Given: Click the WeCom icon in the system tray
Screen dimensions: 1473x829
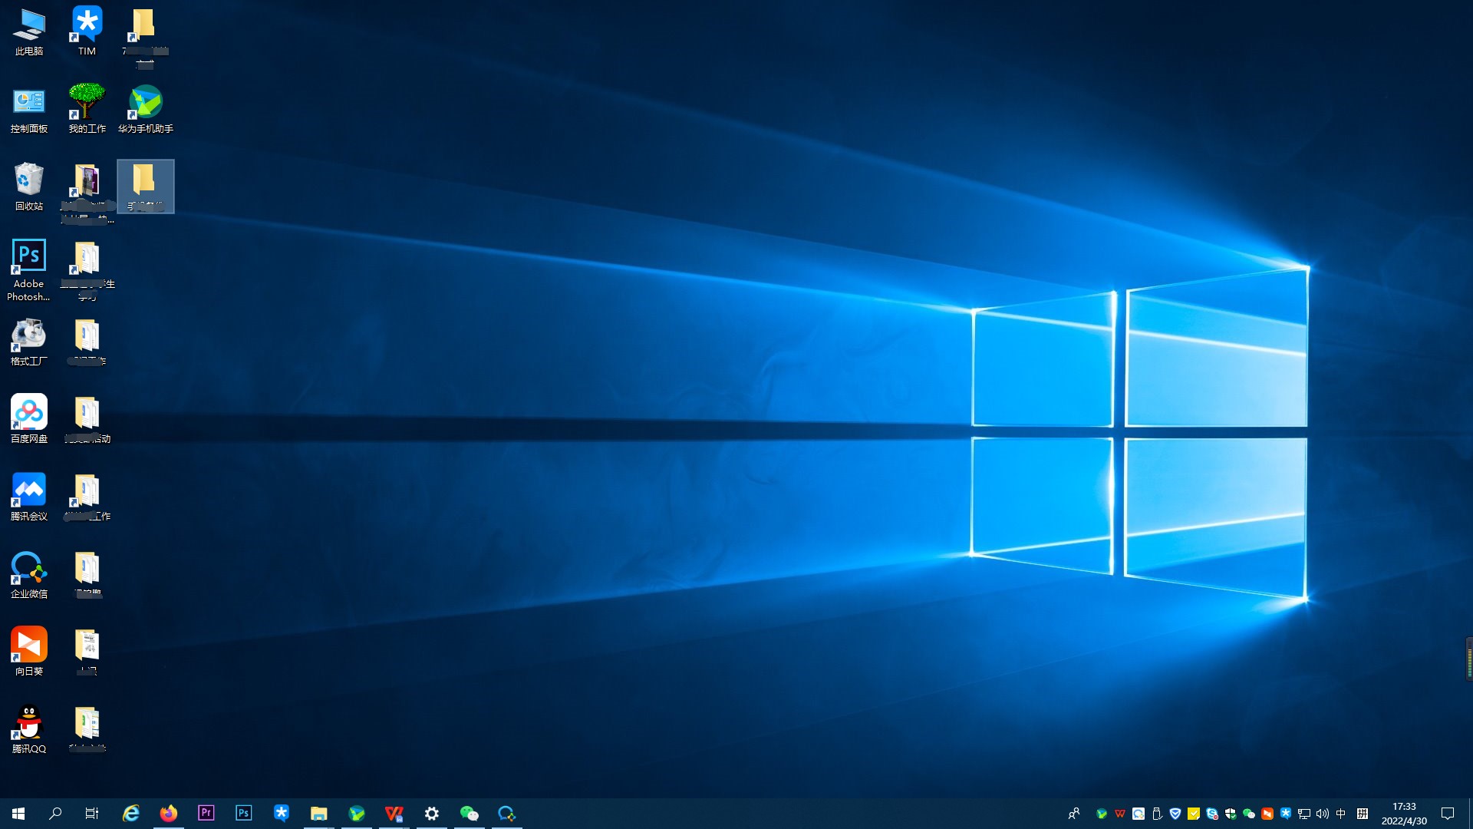Looking at the screenshot, I should [x=1139, y=814].
